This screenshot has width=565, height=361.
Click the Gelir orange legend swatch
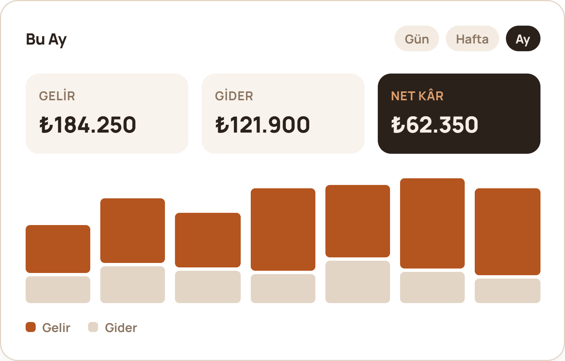coord(30,327)
